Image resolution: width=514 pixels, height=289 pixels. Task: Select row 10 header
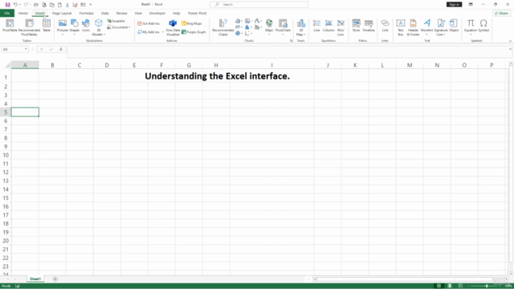point(6,155)
